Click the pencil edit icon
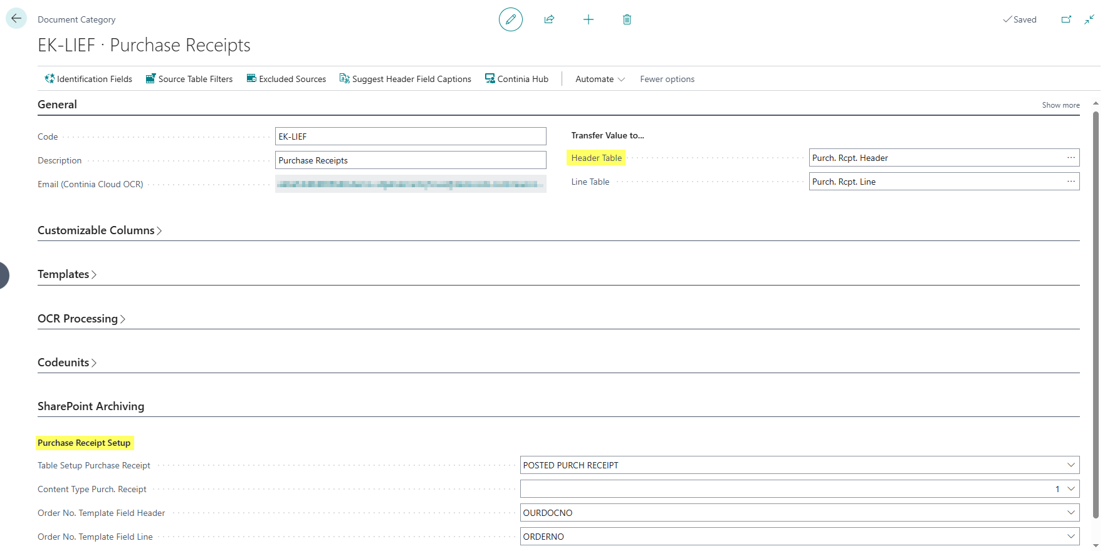 511,19
